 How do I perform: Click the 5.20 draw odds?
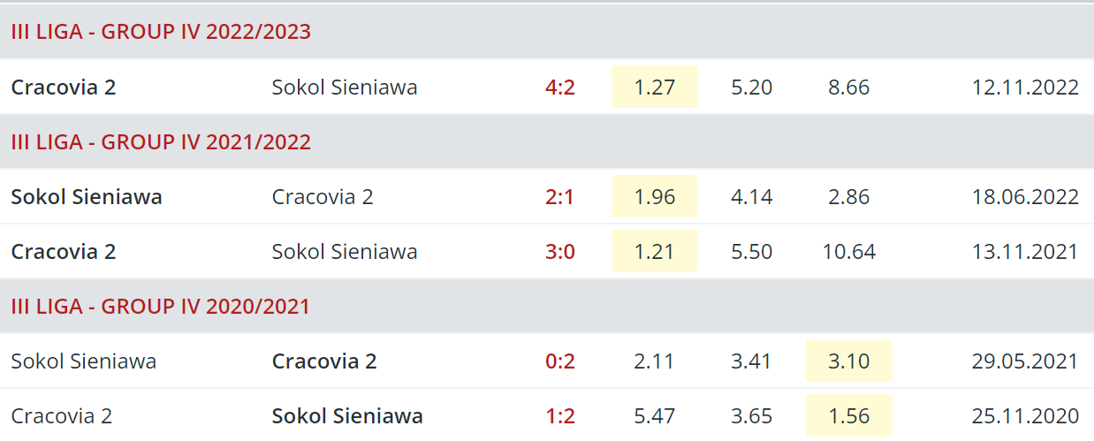[x=752, y=87]
